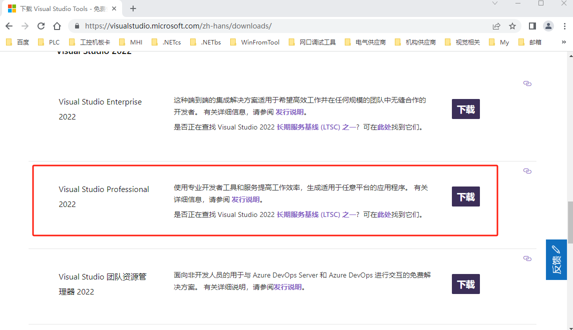This screenshot has width=573, height=330.
Task: Copy anchor link for 团队资源管理器 row
Action: [x=527, y=258]
